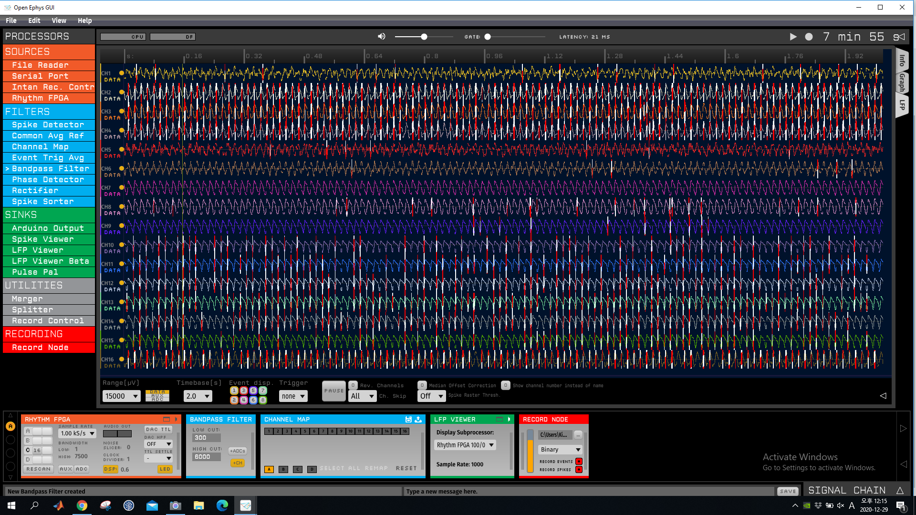Adjust the volume slider in the toolbar

(x=424, y=36)
